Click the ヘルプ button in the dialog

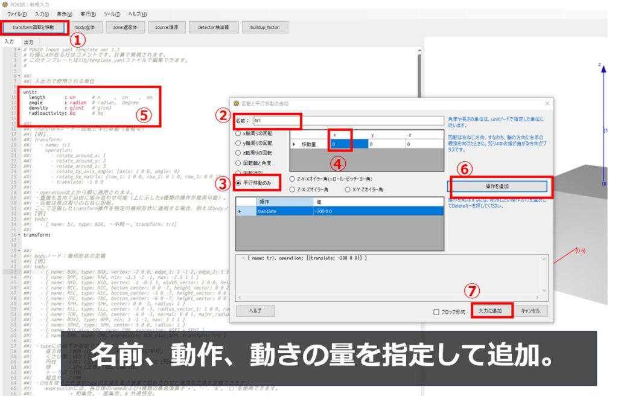point(255,311)
